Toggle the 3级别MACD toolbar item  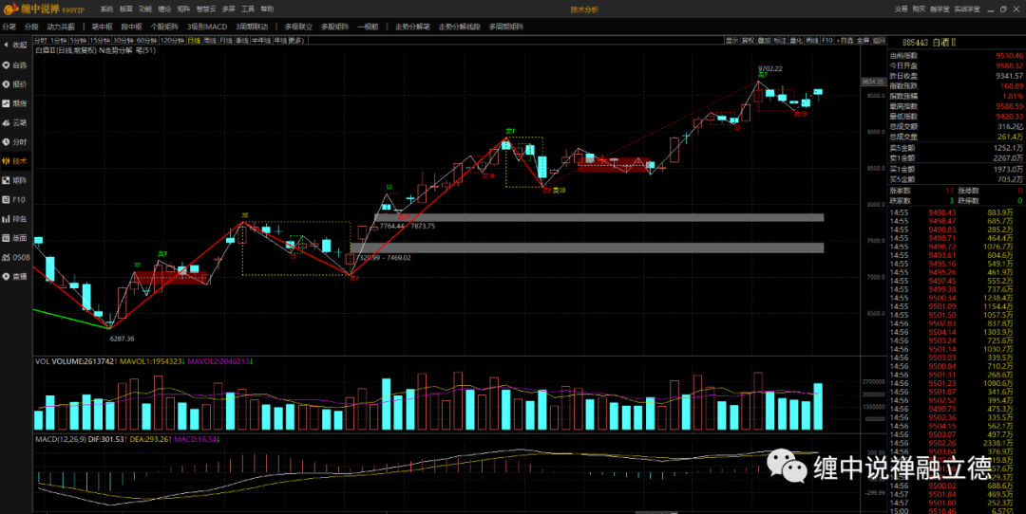[x=207, y=27]
